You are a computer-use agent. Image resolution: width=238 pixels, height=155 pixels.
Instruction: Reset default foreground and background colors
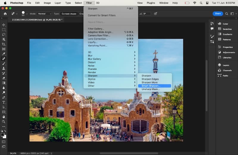click(2, 131)
